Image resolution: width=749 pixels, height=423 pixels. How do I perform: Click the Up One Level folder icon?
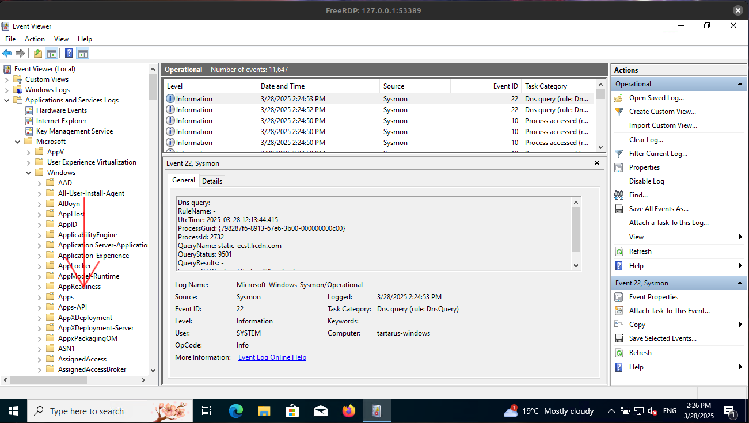[38, 54]
